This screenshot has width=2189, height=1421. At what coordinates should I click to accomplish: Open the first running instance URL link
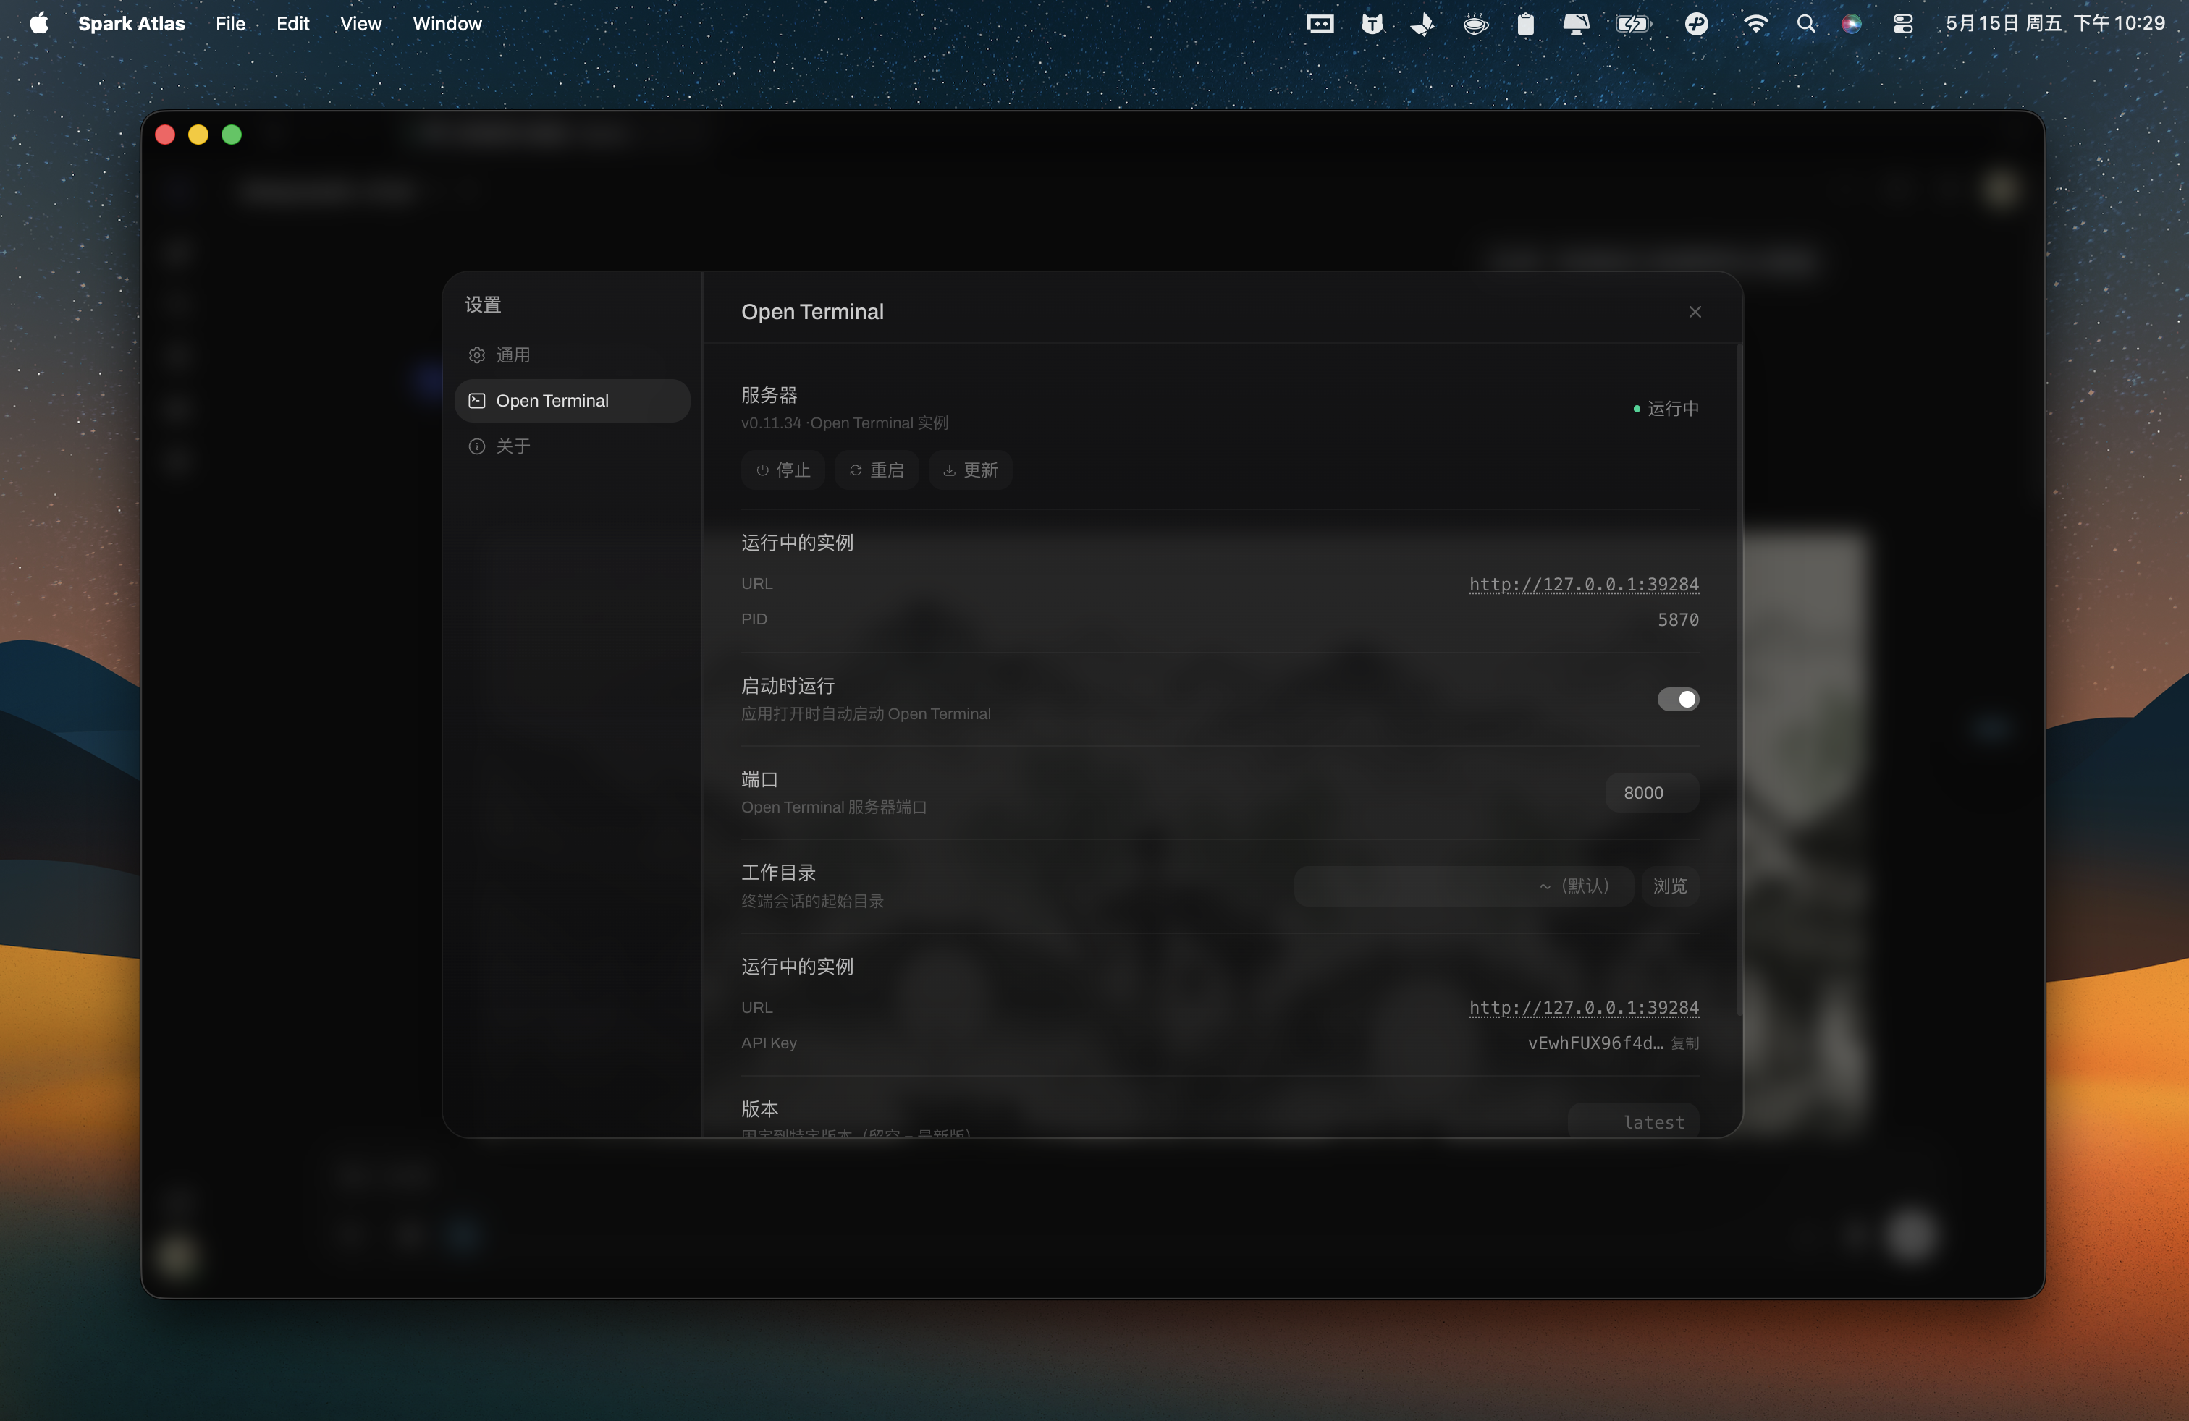[x=1584, y=585]
